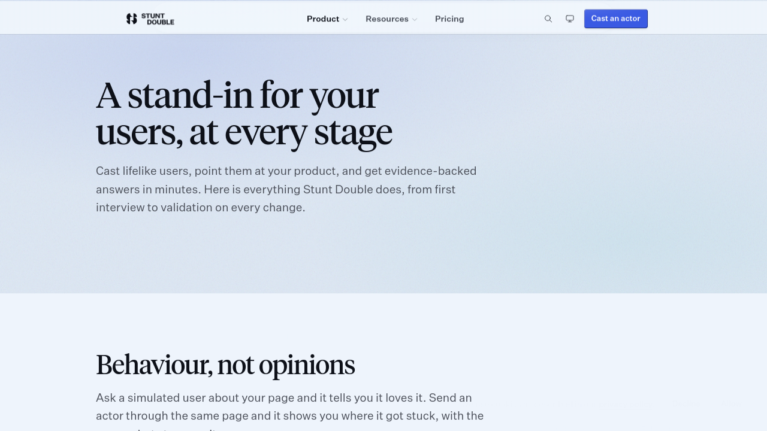This screenshot has height=431, width=767.
Task: Open the search magnifier icon
Action: click(548, 19)
